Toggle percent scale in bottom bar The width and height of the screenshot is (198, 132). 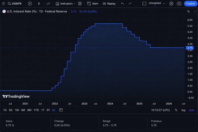point(176,110)
